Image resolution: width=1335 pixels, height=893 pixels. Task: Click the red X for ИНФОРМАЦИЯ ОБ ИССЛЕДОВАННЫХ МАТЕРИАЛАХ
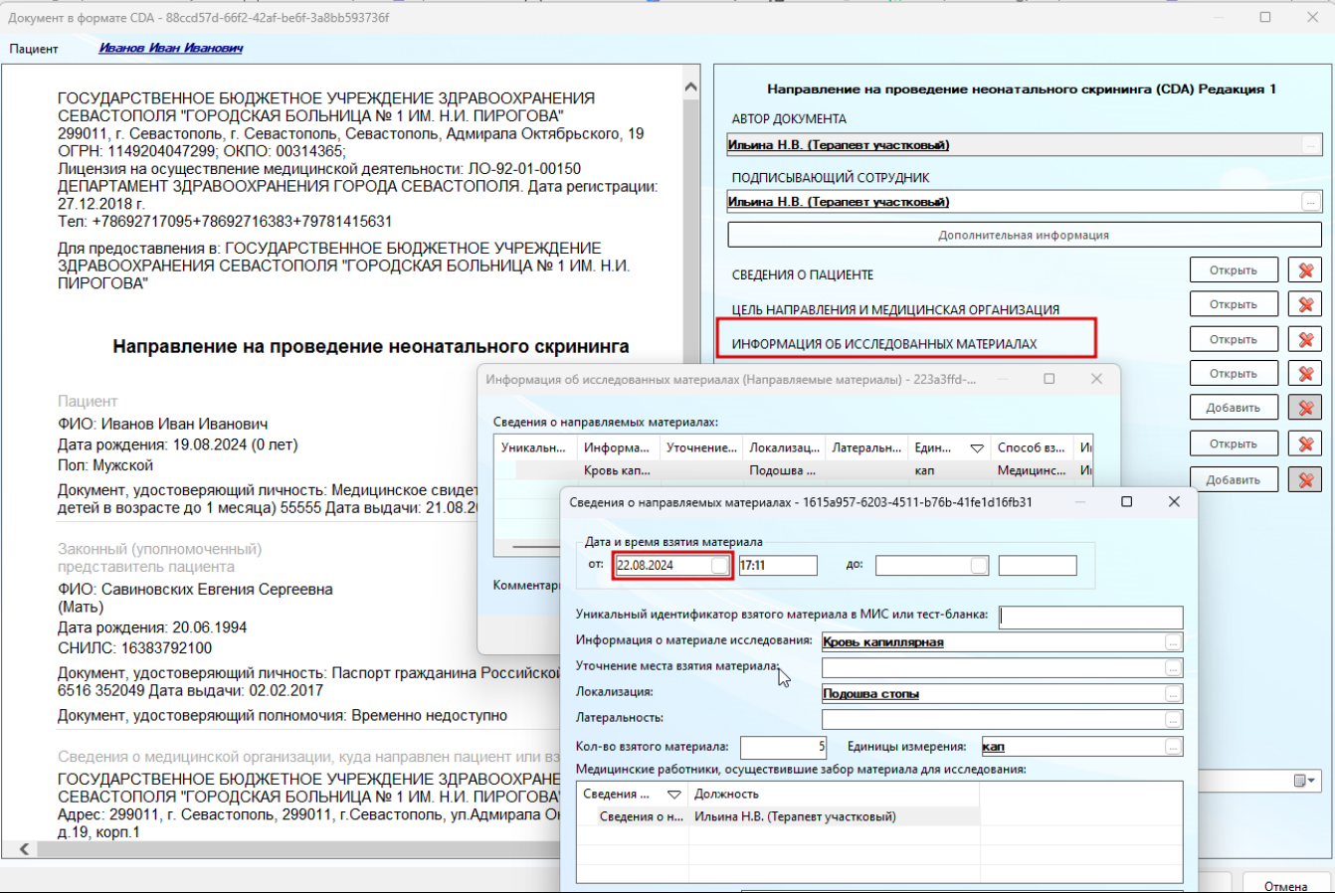click(x=1305, y=339)
